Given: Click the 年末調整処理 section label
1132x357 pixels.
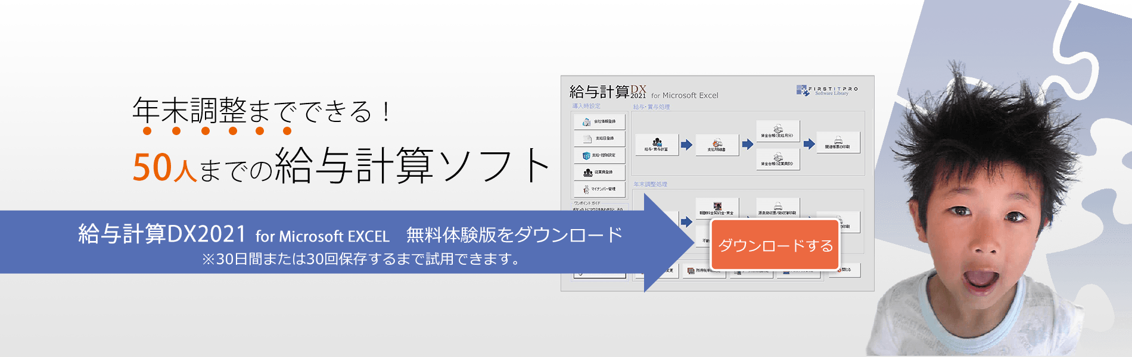Looking at the screenshot, I should coord(650,184).
